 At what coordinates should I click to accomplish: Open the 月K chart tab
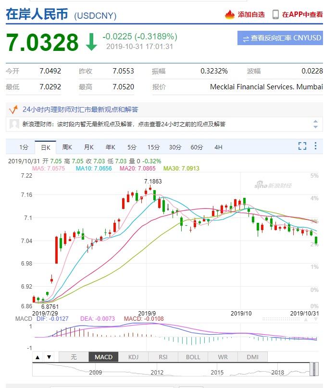pos(88,147)
